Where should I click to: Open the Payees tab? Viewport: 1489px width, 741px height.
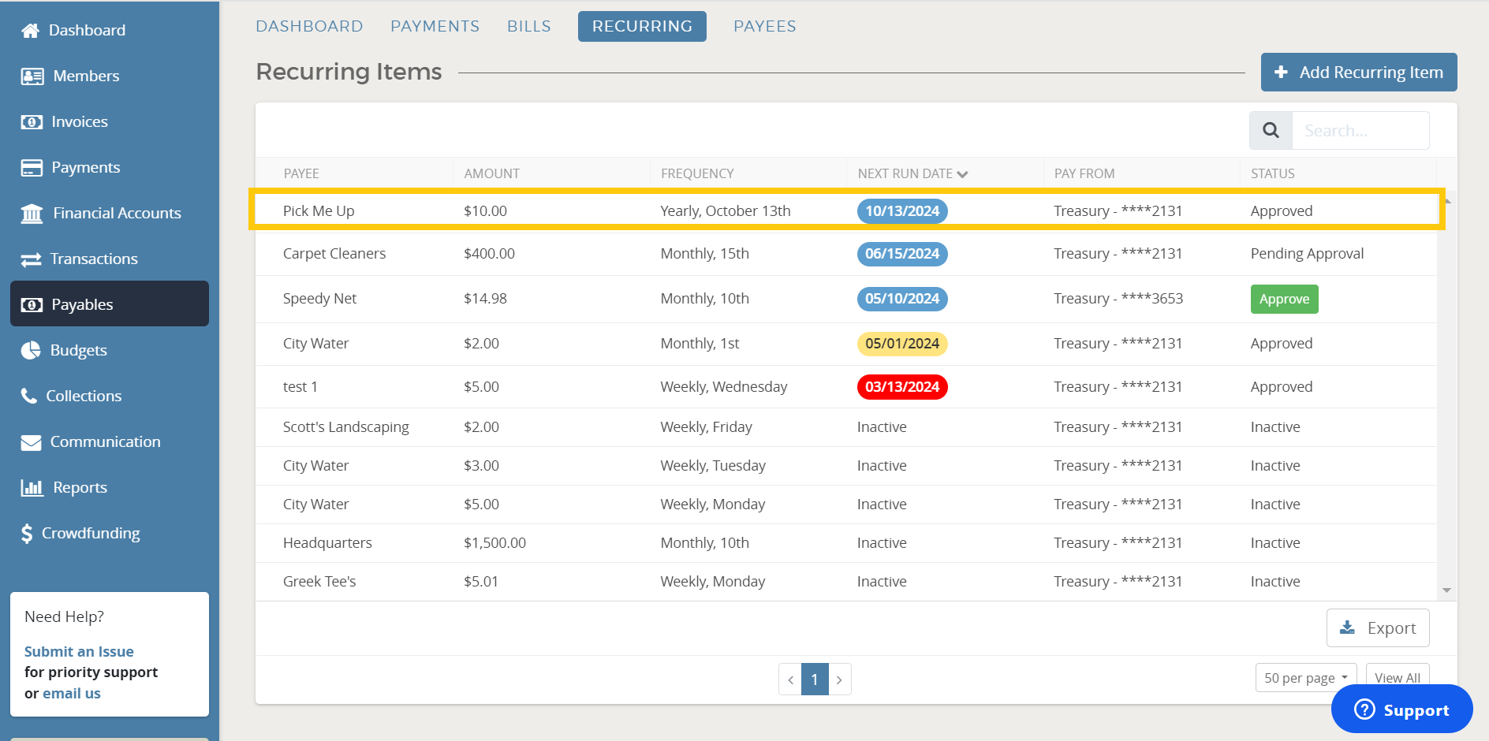pos(764,26)
